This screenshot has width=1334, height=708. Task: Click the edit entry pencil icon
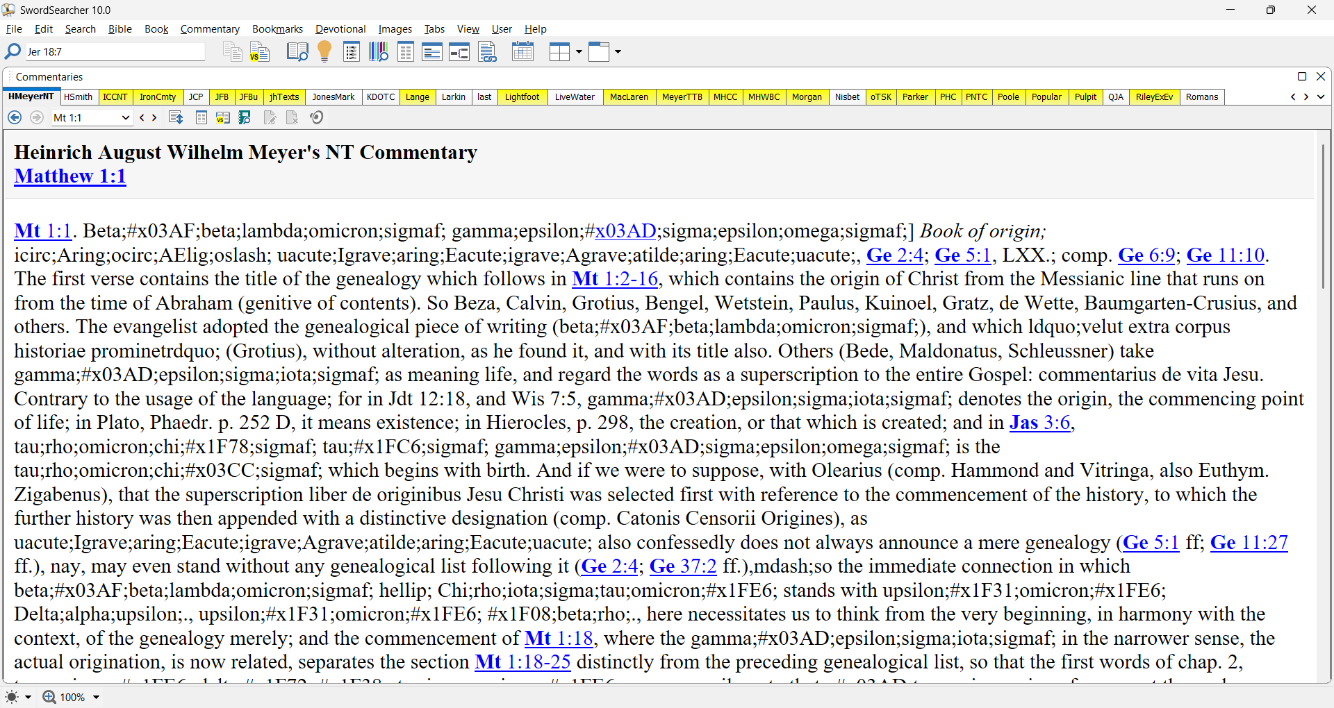pos(270,117)
